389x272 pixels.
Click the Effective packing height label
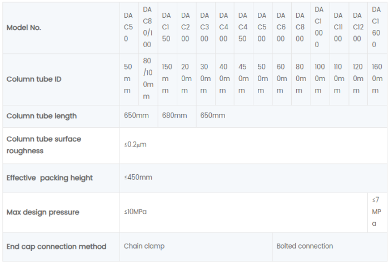point(49,178)
